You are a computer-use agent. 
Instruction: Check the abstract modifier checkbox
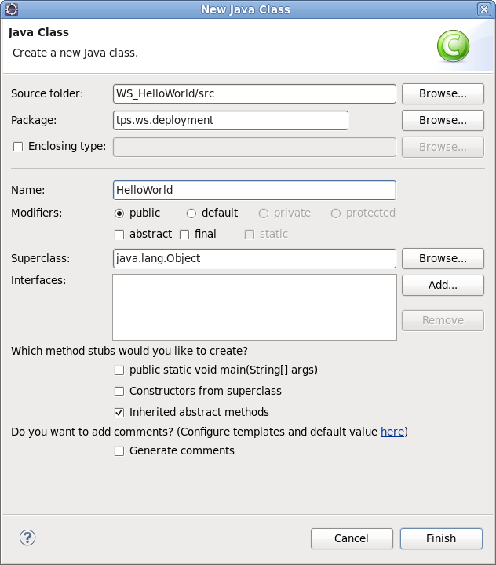[x=119, y=235]
